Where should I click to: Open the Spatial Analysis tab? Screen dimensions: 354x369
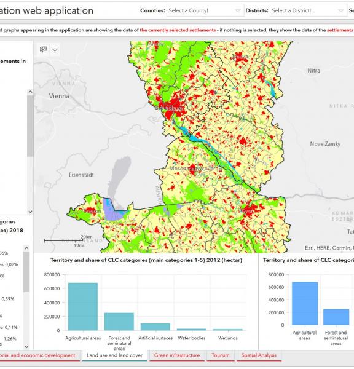[259, 355]
